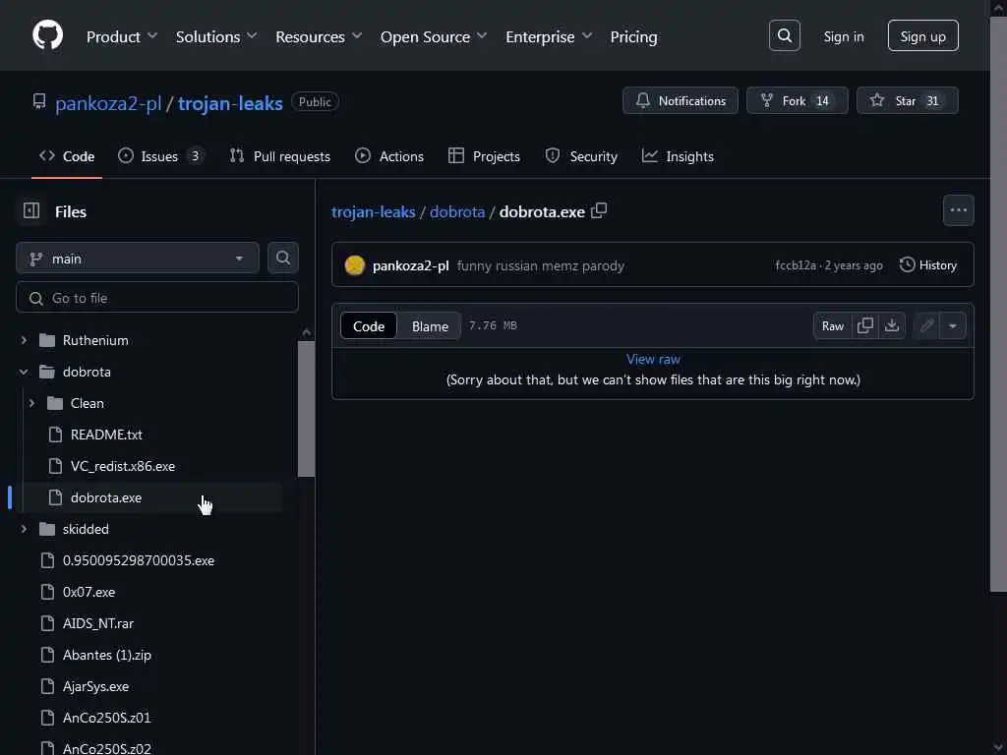Open the Pull requests tab
Viewport: 1007px width, 755px height.
tap(280, 156)
